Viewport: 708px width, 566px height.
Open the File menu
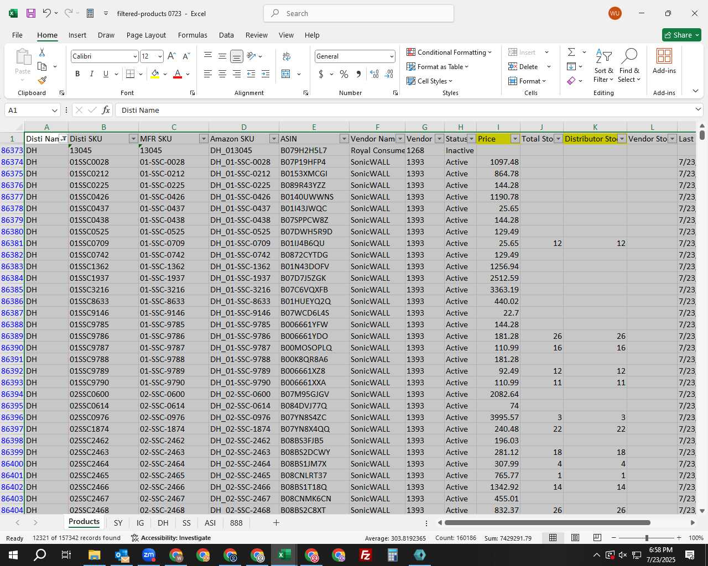[x=18, y=35]
